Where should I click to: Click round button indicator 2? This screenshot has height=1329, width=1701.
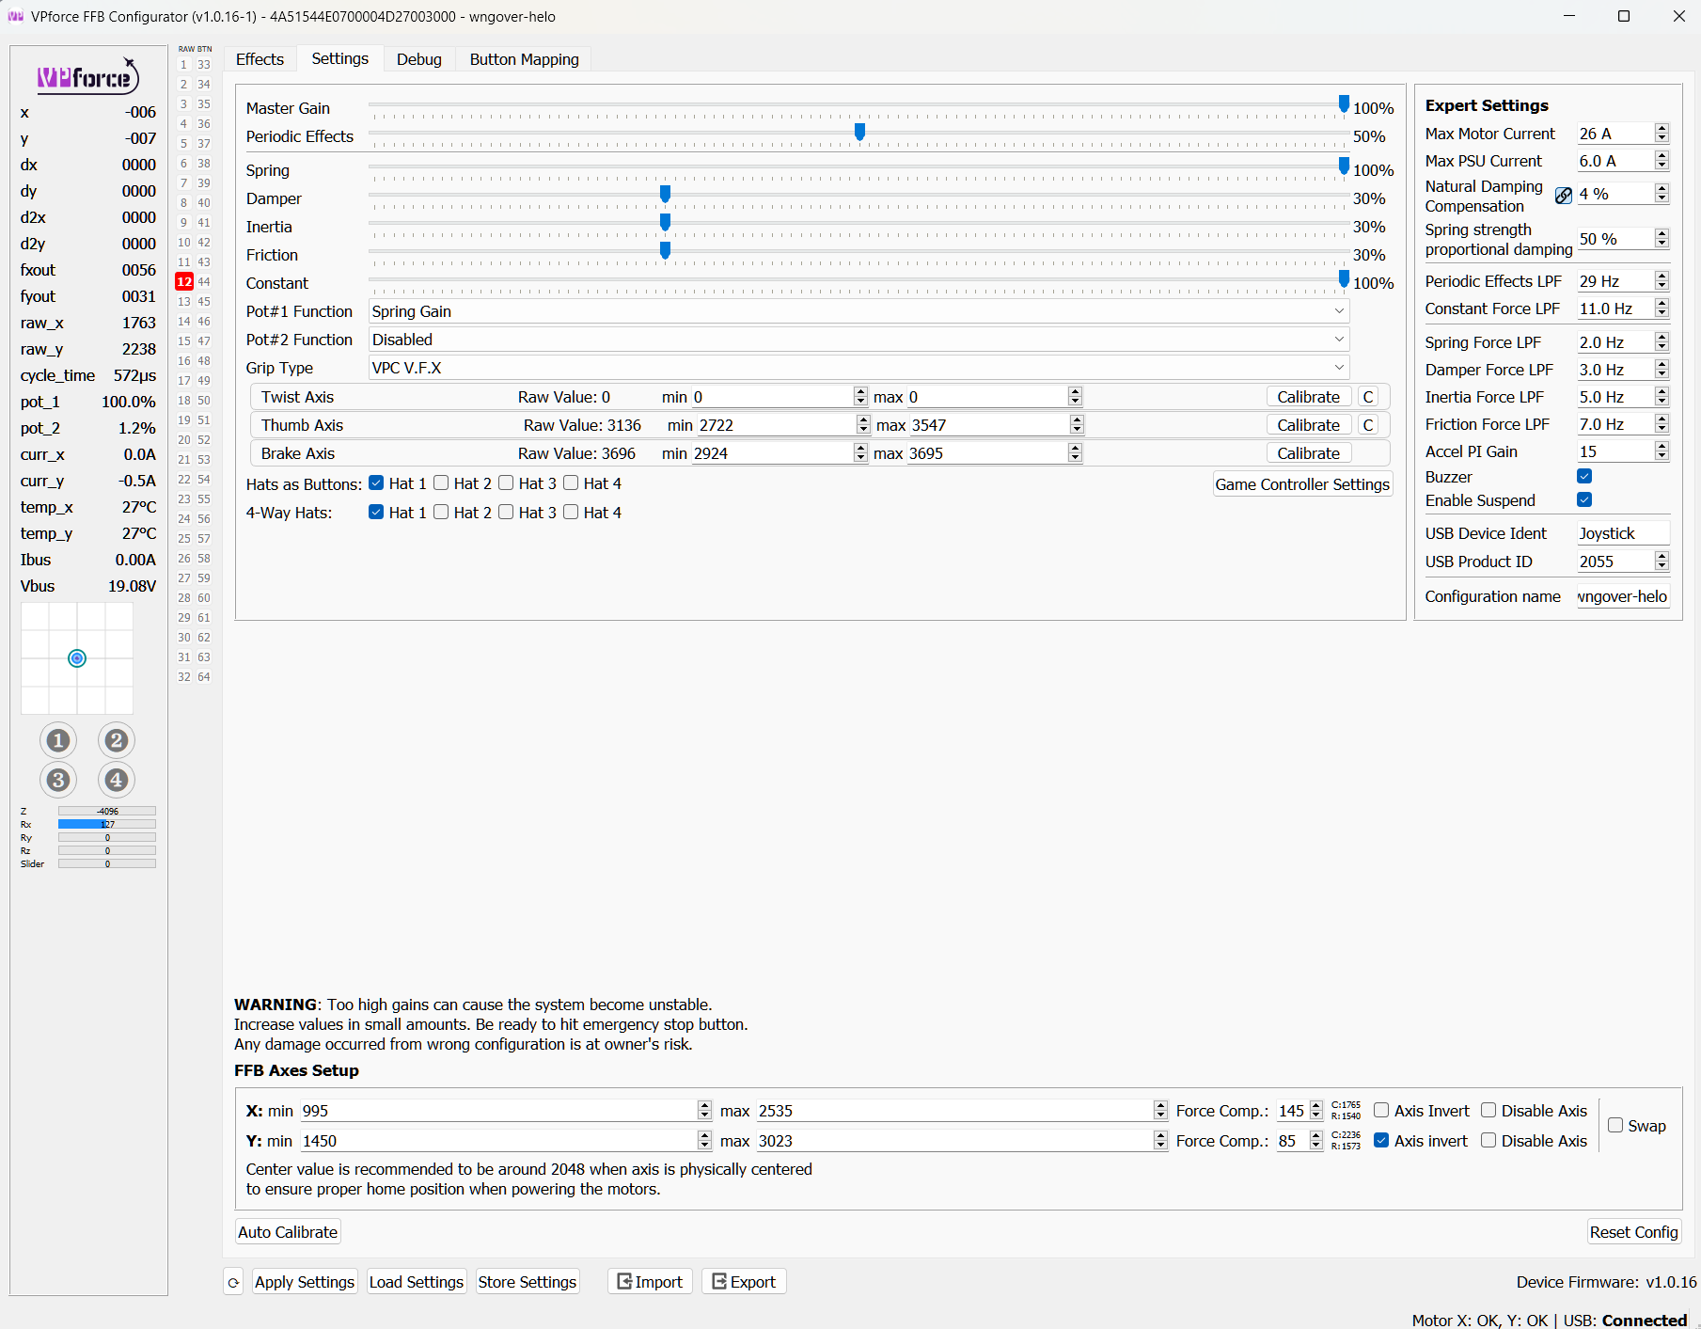click(116, 740)
